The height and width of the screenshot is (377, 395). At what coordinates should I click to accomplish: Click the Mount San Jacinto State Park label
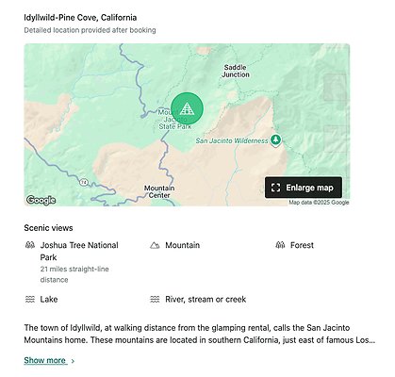pos(174,120)
